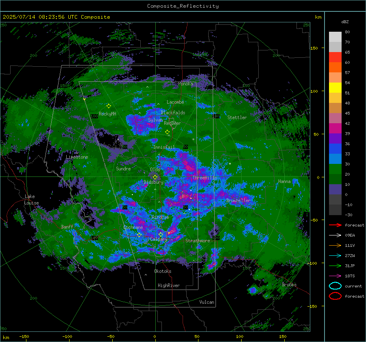
Task: Click the Brooks city label
Action: pos(289,285)
